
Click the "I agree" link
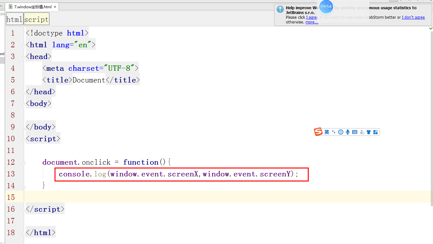click(x=312, y=17)
